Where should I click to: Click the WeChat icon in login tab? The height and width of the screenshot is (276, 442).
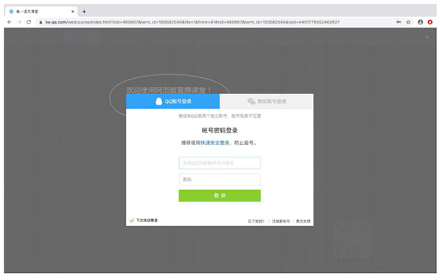pos(251,101)
